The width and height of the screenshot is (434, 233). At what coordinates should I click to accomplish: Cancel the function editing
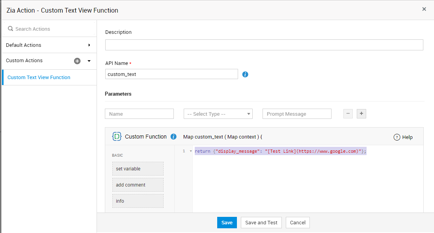[298, 222]
